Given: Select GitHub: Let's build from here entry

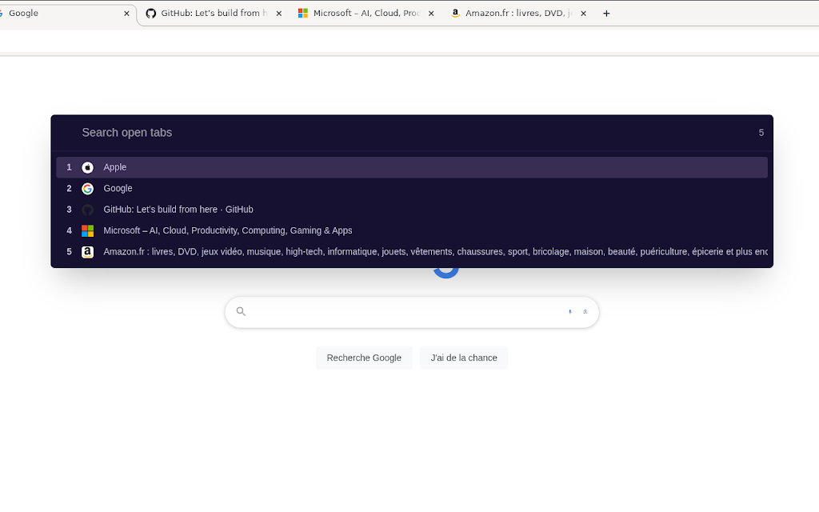Looking at the screenshot, I should click(x=412, y=210).
